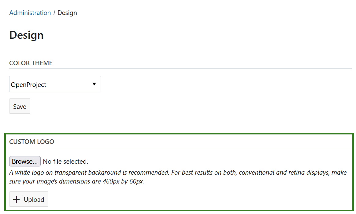The height and width of the screenshot is (214, 356).
Task: Click the divider line under CUSTOM LOGO
Action: tap(180, 147)
